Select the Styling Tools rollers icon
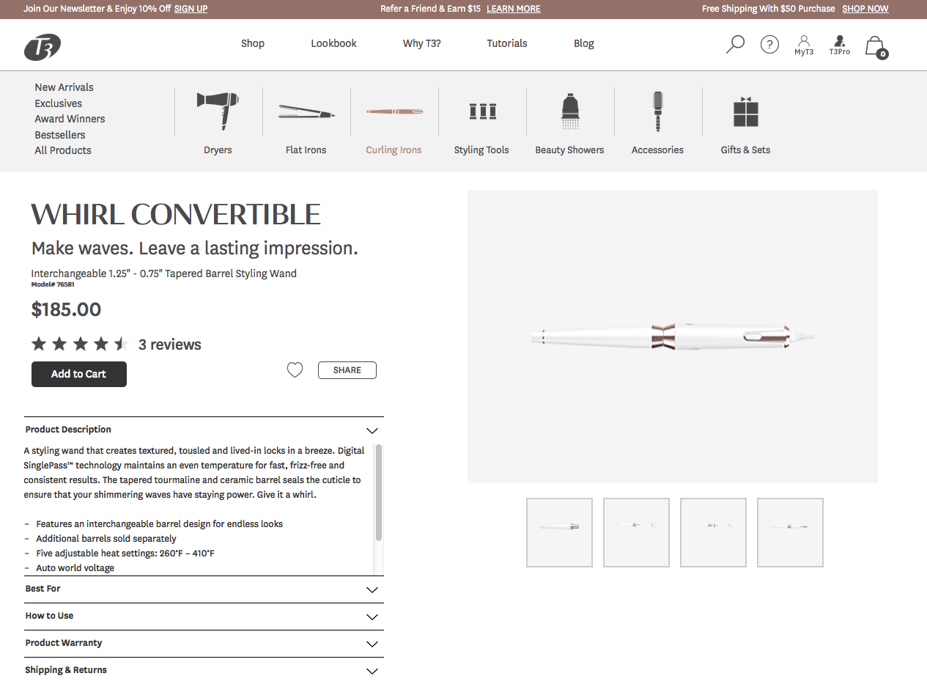Viewport: 927px width, 695px height. [x=482, y=111]
